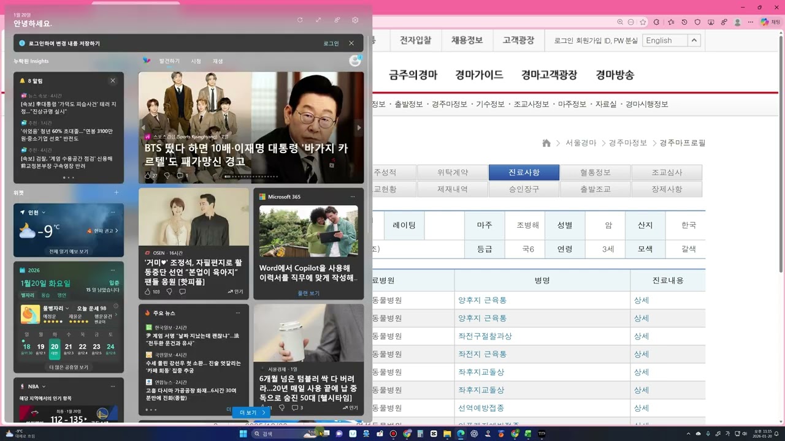Refresh the widgets board feed
785x441 pixels.
[x=300, y=20]
